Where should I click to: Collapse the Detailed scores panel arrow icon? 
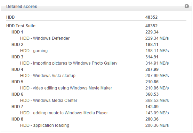click(x=187, y=6)
